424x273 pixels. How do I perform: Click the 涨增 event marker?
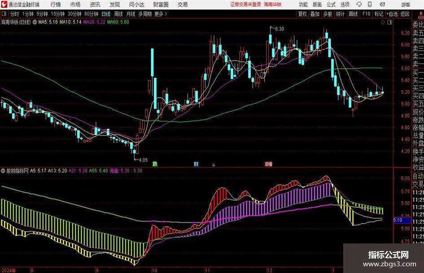(268, 164)
